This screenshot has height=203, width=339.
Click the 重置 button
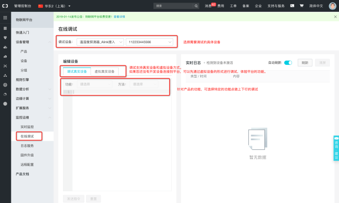[x=93, y=199]
